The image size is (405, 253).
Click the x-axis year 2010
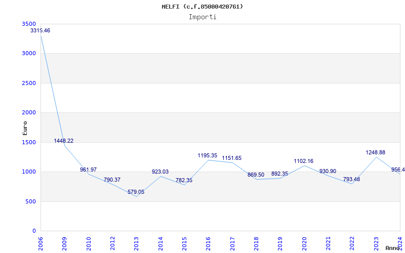(x=89, y=243)
